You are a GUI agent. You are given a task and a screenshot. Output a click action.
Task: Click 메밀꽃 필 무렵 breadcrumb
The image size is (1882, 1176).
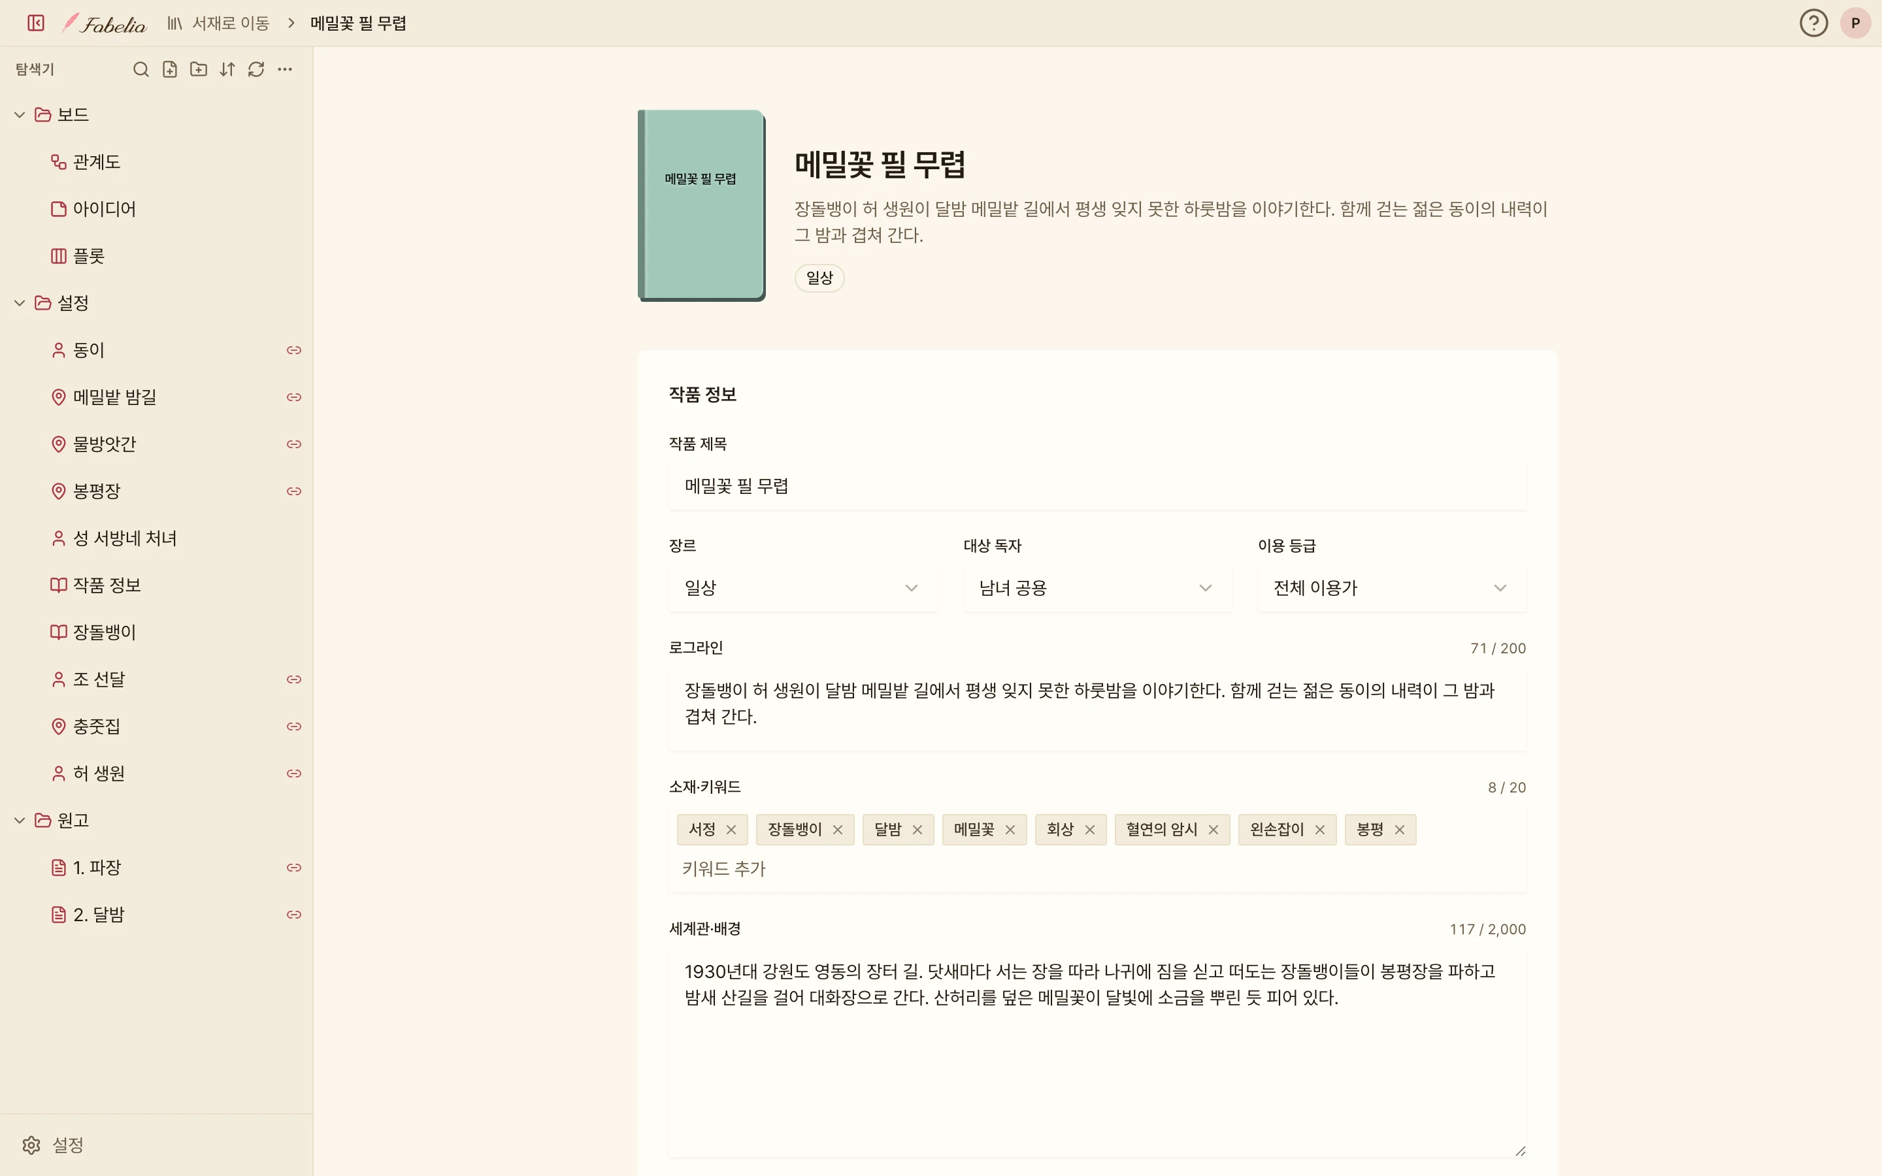(x=359, y=24)
